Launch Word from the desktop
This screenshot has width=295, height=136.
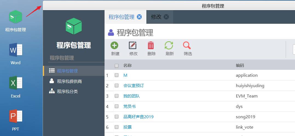(16, 50)
